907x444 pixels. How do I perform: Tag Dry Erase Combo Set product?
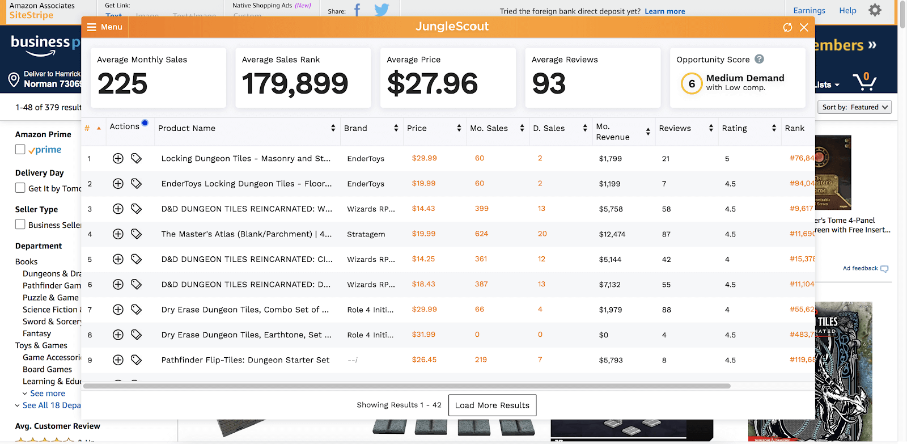pyautogui.click(x=136, y=310)
